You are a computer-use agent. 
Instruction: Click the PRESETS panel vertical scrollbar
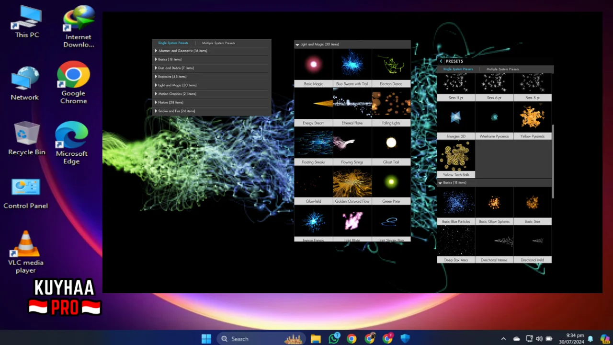[x=553, y=161]
